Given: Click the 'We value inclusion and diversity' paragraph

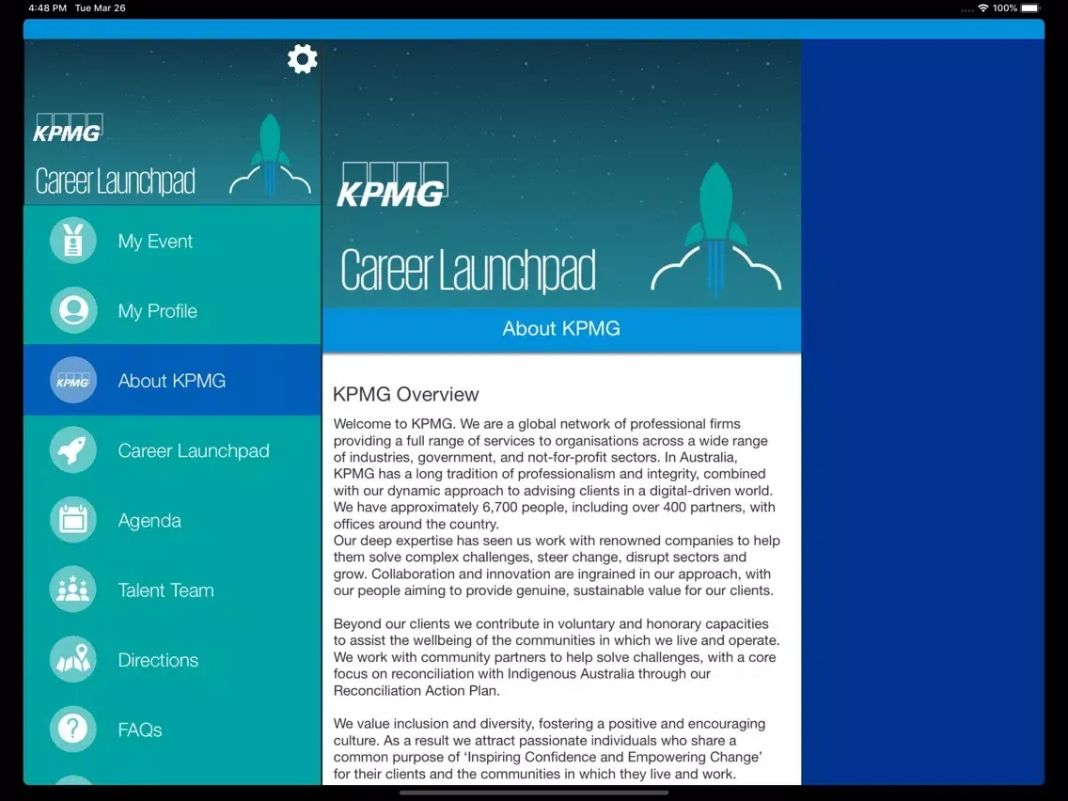Looking at the screenshot, I should click(549, 748).
